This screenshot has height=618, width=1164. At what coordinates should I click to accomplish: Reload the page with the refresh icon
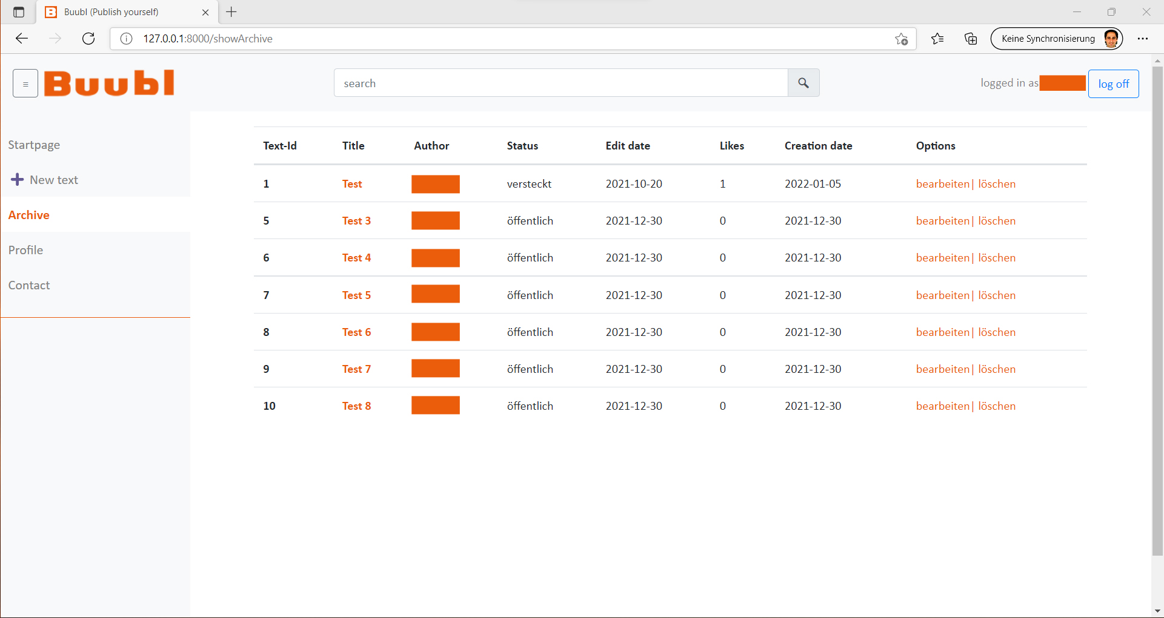(x=88, y=39)
